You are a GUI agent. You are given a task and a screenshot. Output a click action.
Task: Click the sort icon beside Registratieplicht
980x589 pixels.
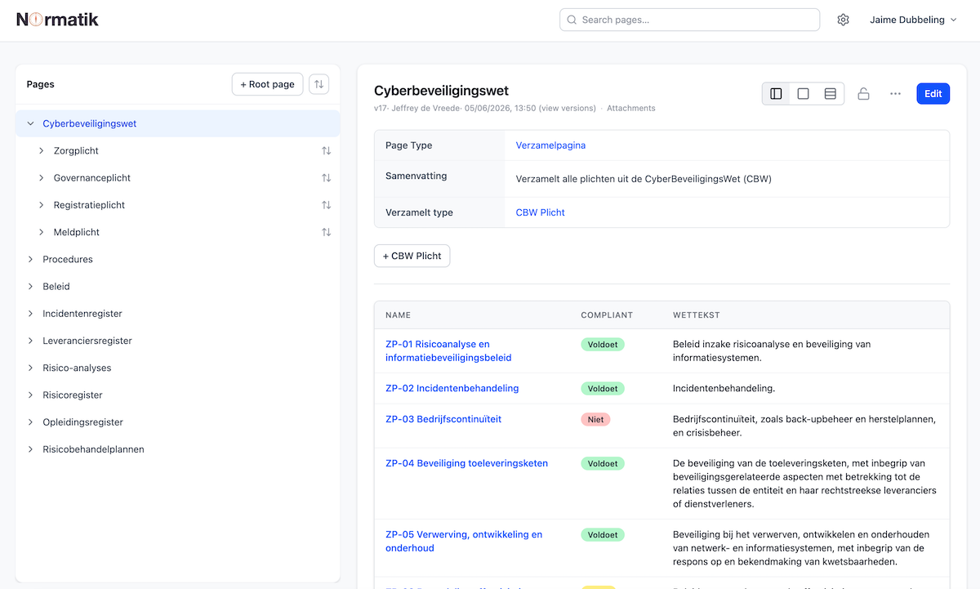(327, 205)
